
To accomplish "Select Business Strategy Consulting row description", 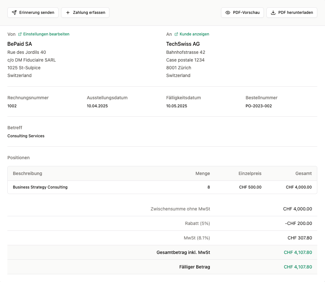I will [40, 187].
